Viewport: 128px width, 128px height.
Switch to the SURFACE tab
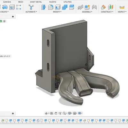[7, 2]
